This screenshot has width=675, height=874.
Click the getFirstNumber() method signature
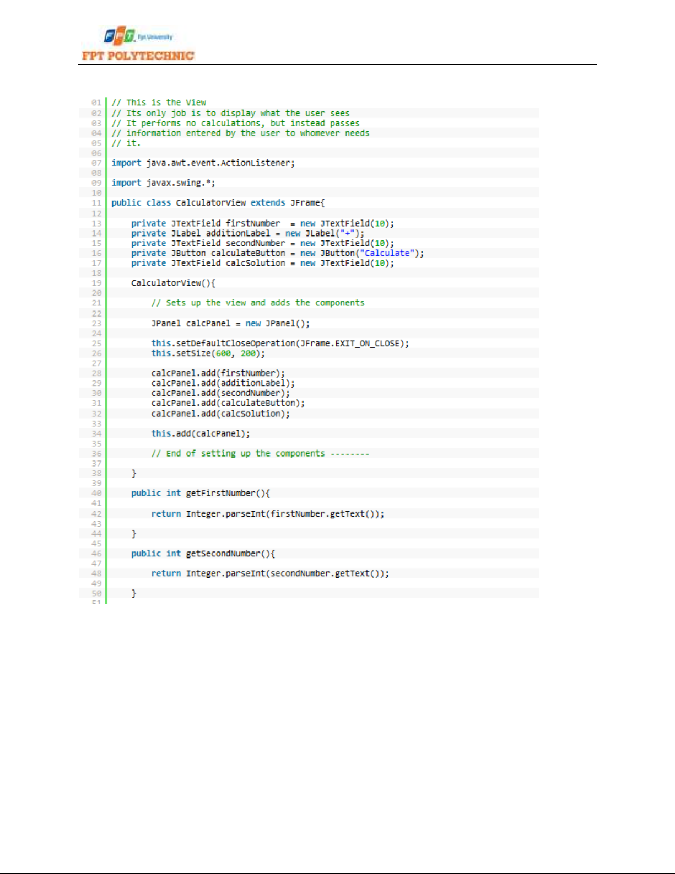pos(201,493)
